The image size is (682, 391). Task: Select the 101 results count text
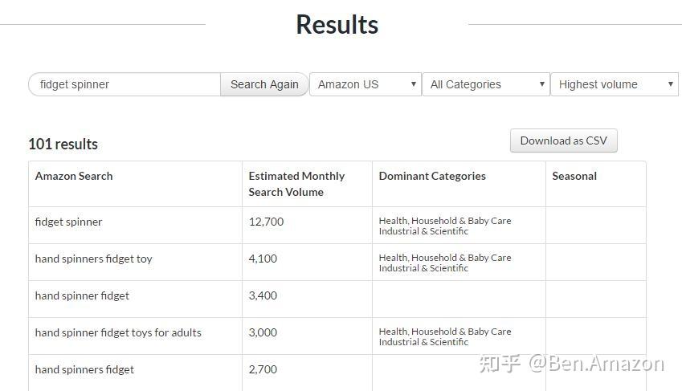coord(63,144)
